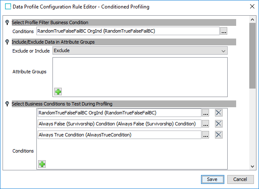Save the conditioned profiling rule
Screen dimensions: 259x189
212,179
